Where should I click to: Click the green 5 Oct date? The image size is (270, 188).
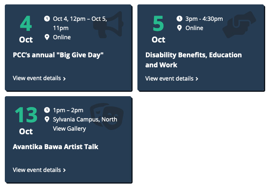(x=158, y=29)
